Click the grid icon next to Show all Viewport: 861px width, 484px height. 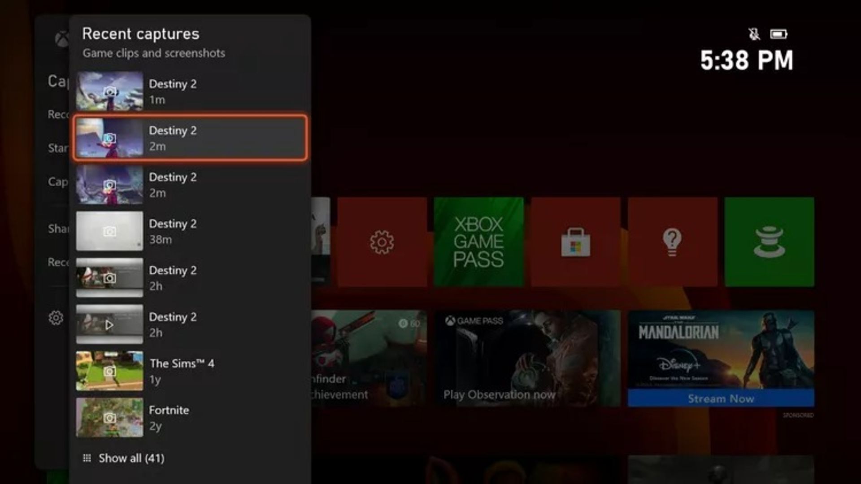pyautogui.click(x=87, y=458)
